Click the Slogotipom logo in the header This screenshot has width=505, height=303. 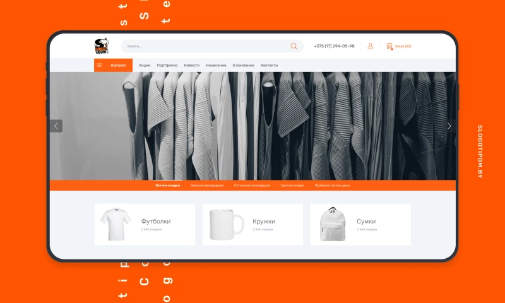102,46
